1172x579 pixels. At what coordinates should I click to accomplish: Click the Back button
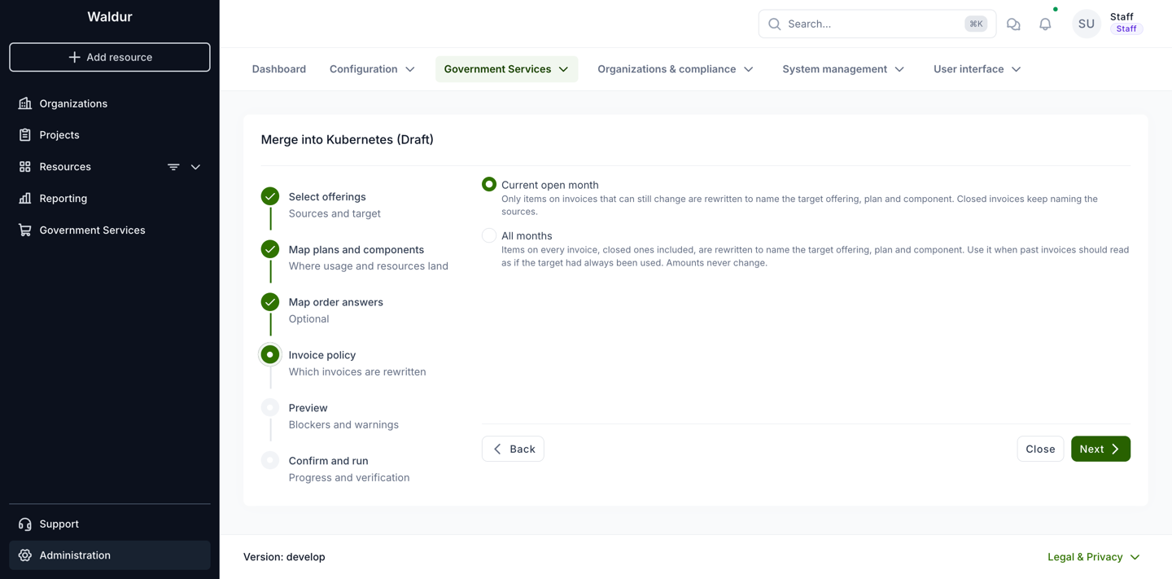(x=513, y=449)
